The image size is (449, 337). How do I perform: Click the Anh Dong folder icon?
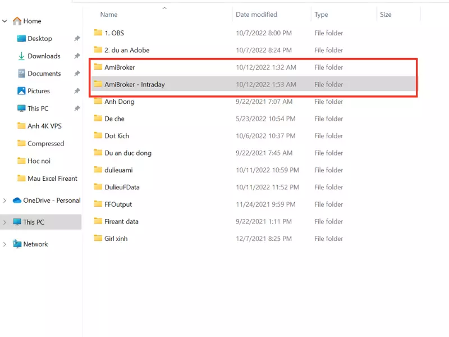(x=98, y=101)
